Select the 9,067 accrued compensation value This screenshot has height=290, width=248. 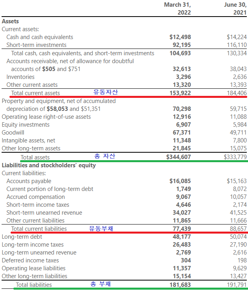pos(183,197)
